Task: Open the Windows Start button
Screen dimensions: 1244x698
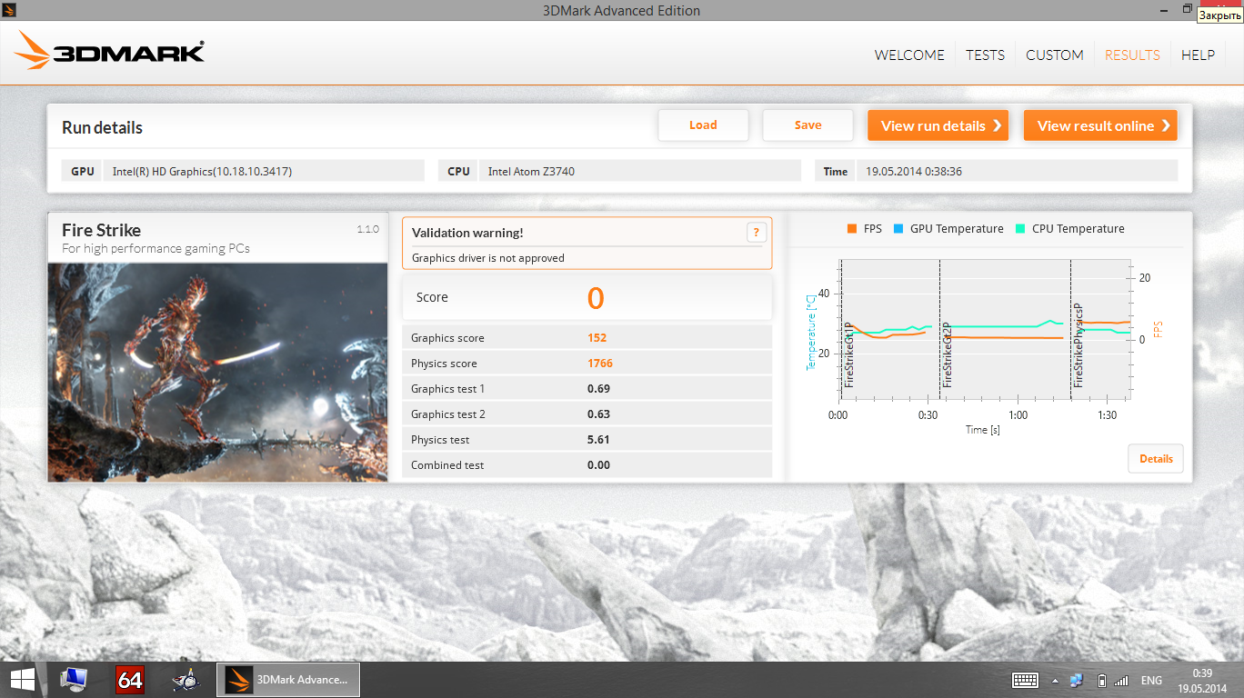Action: 22,680
